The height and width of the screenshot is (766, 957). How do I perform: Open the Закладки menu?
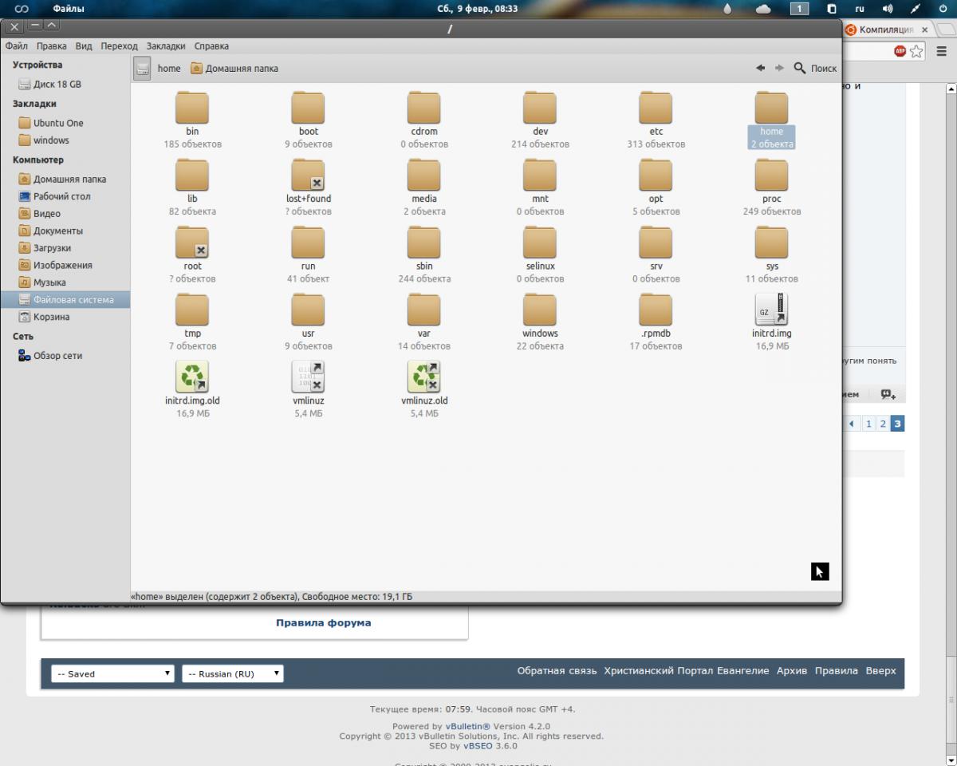(166, 46)
